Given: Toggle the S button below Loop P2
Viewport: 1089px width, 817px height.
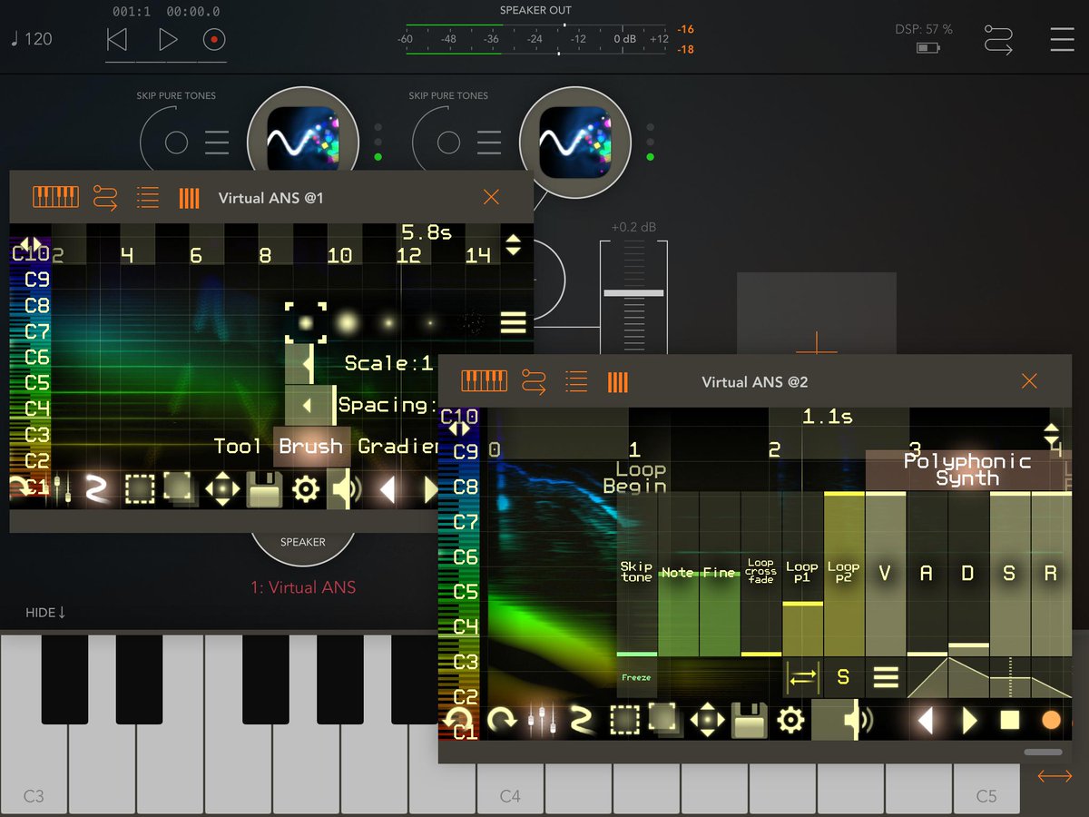Looking at the screenshot, I should (843, 677).
